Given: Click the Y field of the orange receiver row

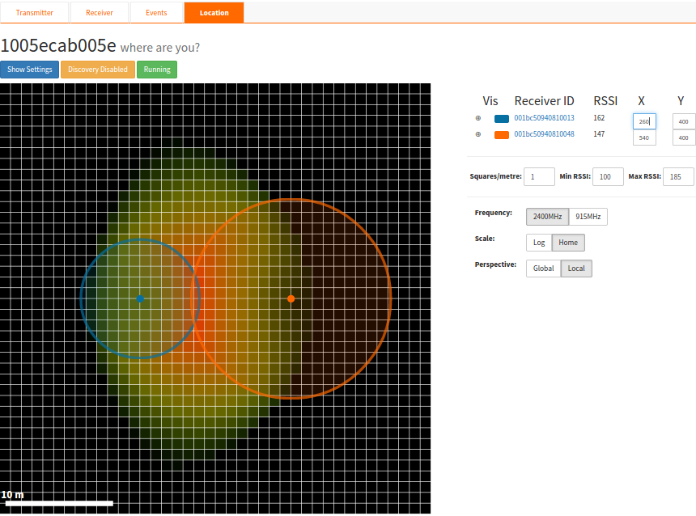Looking at the screenshot, I should tap(684, 138).
